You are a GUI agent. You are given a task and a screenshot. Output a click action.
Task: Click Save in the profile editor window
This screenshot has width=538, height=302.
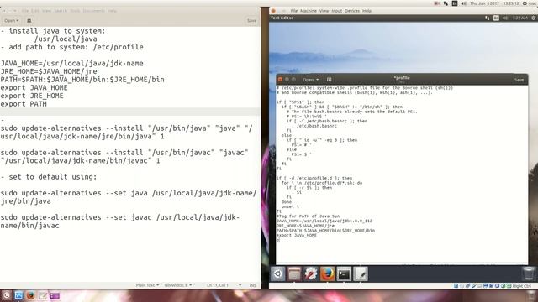(519, 80)
